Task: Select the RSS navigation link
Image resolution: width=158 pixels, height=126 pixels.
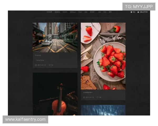Action: pos(105,12)
